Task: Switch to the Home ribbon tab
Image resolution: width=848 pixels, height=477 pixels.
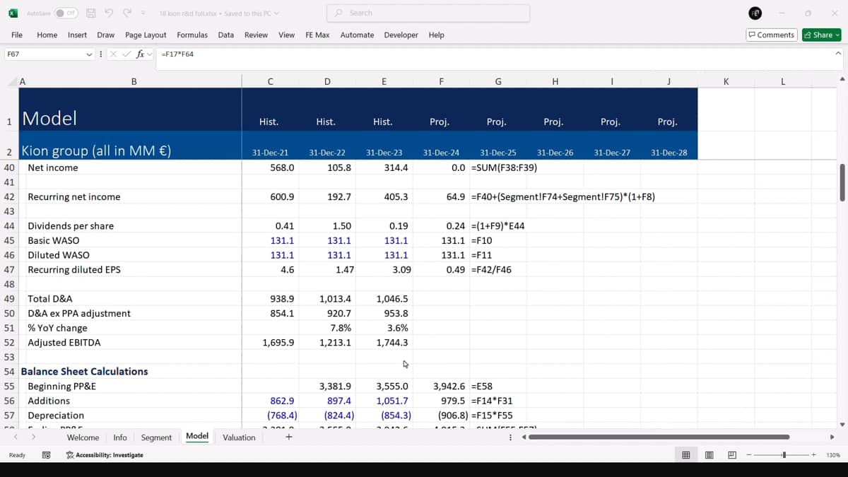Action: [x=47, y=35]
